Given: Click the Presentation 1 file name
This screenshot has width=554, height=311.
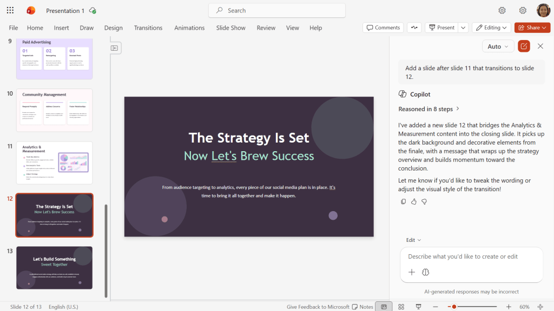Looking at the screenshot, I should tap(65, 11).
